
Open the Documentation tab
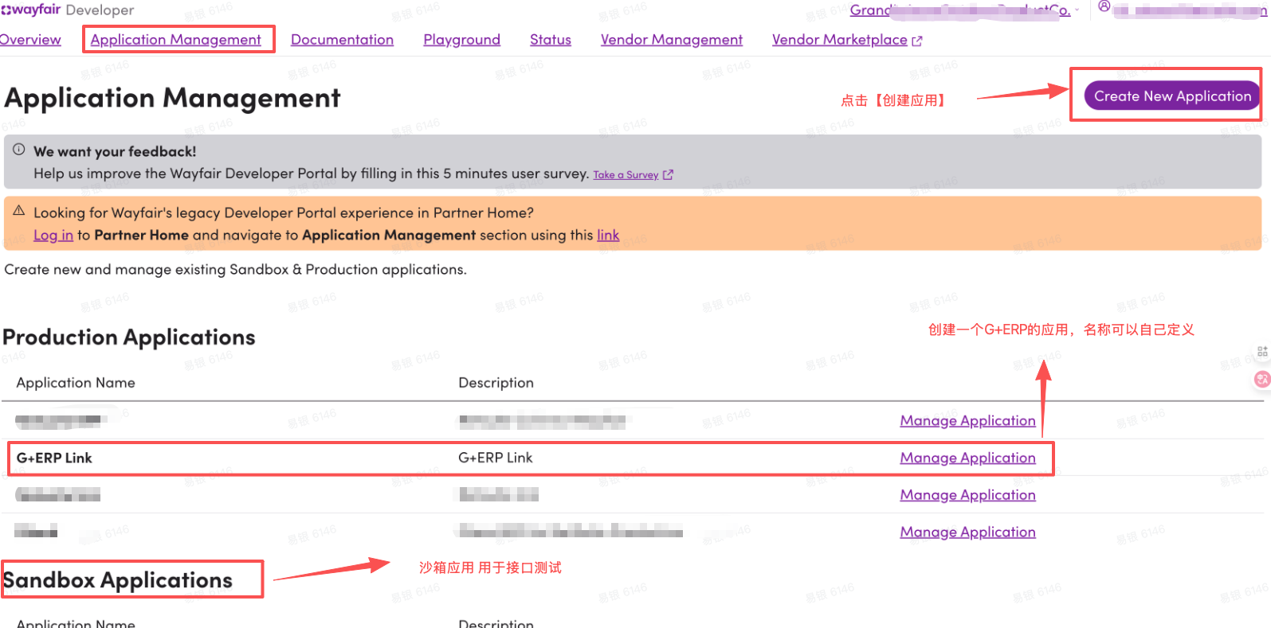[x=342, y=40]
